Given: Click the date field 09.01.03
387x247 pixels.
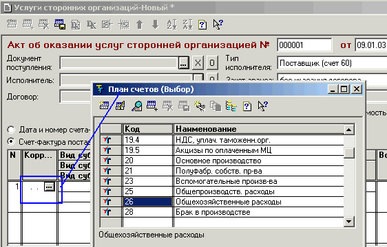Looking at the screenshot, I should click(x=371, y=45).
